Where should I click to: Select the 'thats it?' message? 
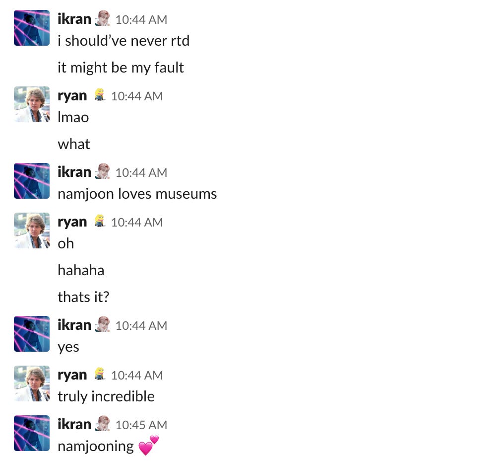(x=83, y=297)
